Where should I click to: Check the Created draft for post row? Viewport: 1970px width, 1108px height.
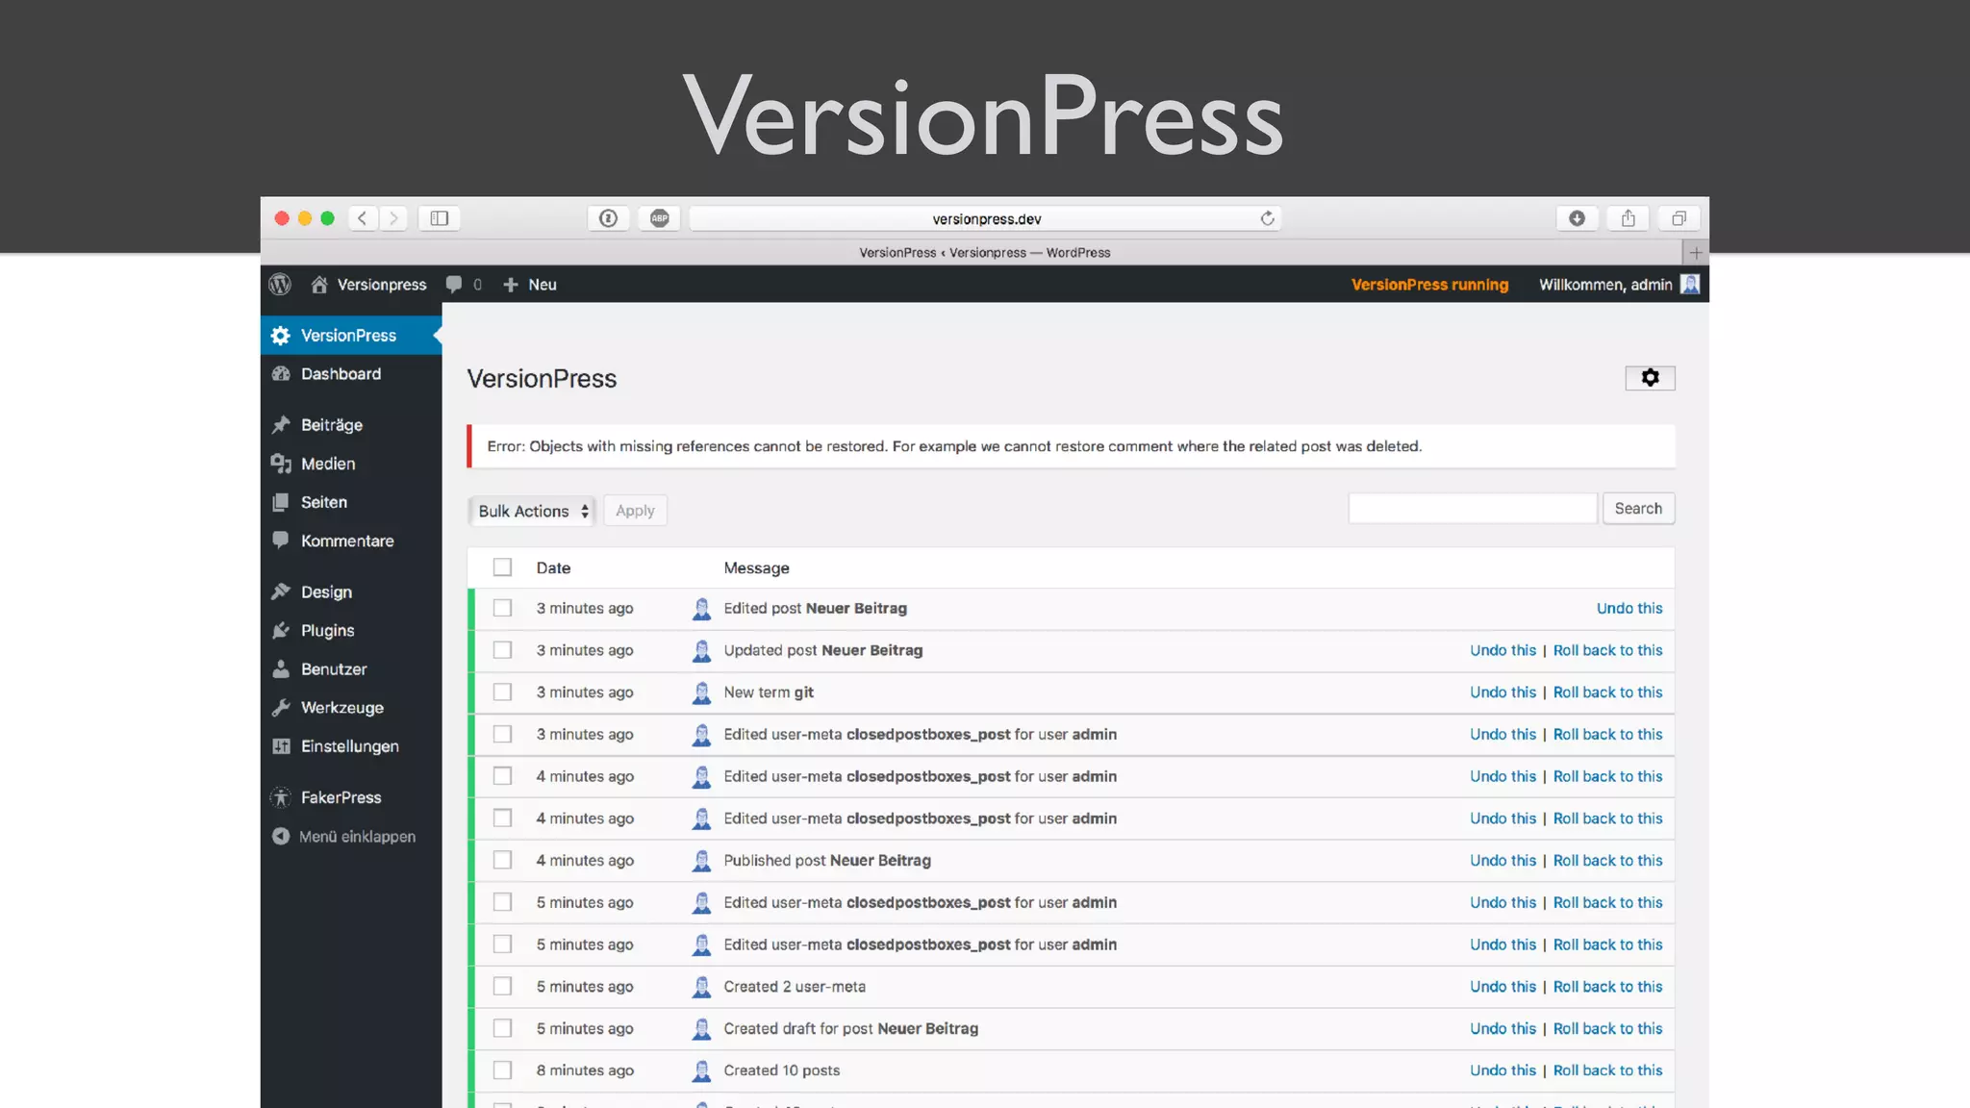coord(502,1028)
